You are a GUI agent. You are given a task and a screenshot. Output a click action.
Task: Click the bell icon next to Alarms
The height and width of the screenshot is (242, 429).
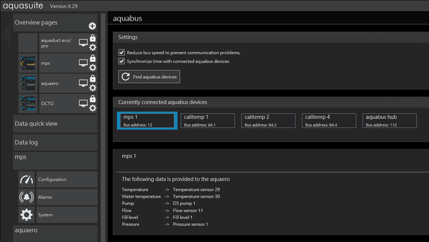coord(27,197)
